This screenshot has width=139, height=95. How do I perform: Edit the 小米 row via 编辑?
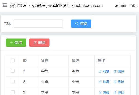click(x=104, y=82)
